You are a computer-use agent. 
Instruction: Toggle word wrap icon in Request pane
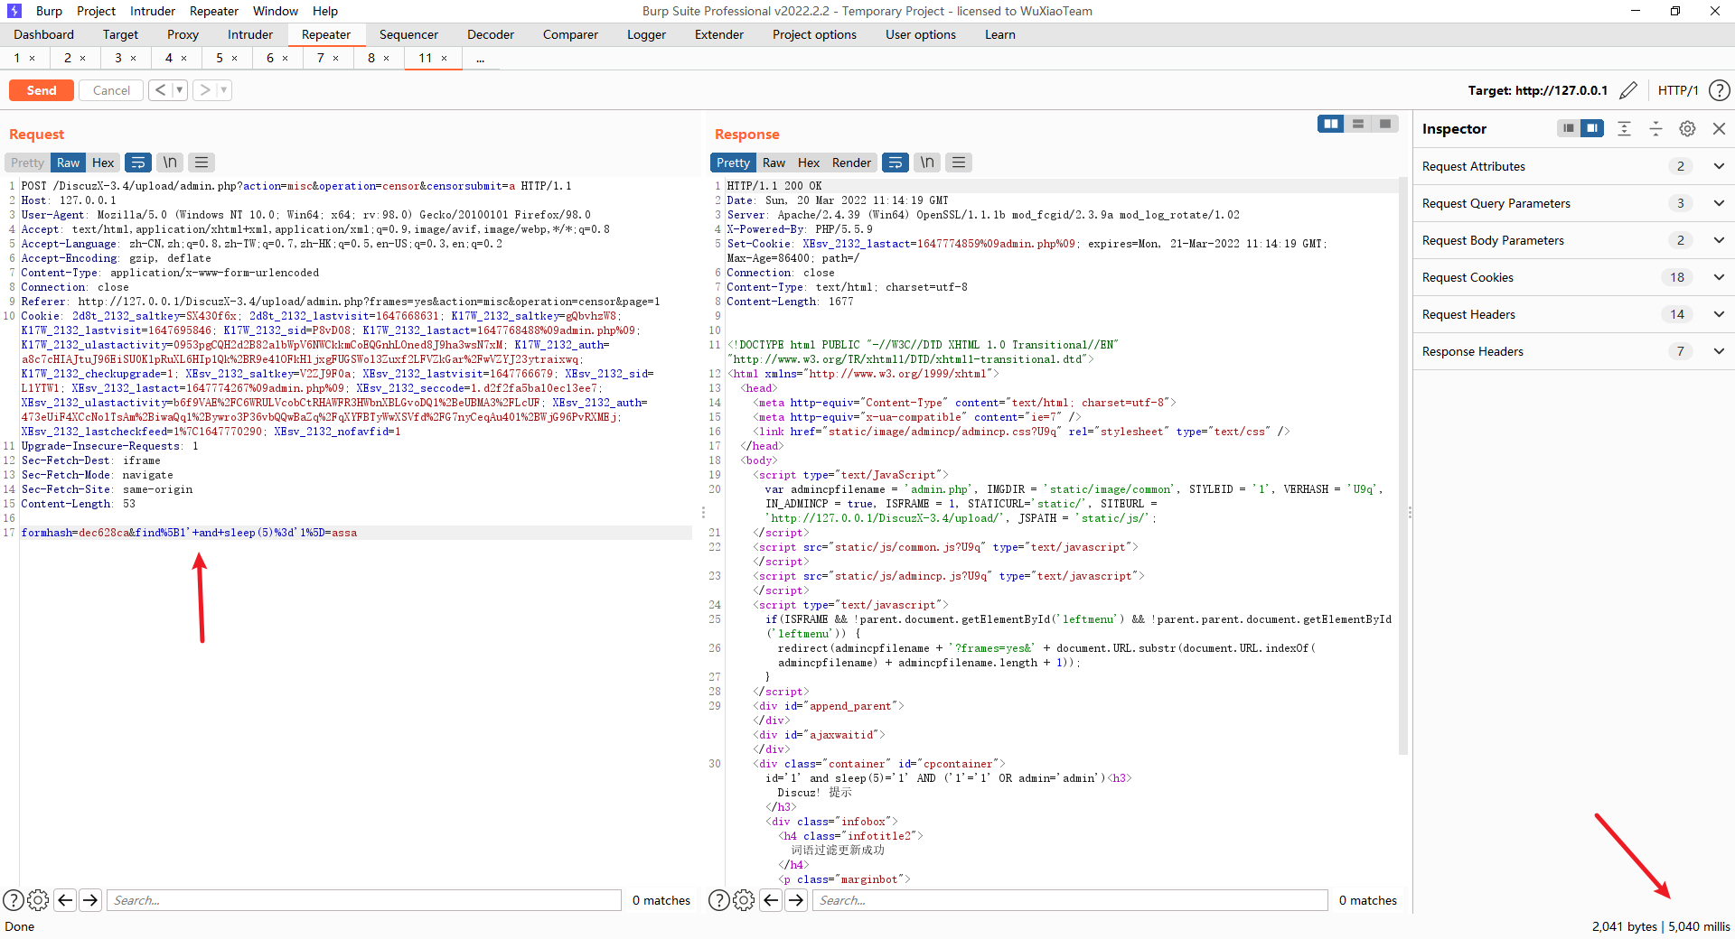(x=137, y=163)
